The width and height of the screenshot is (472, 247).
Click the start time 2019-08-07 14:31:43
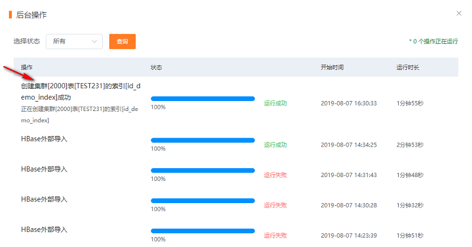point(349,175)
